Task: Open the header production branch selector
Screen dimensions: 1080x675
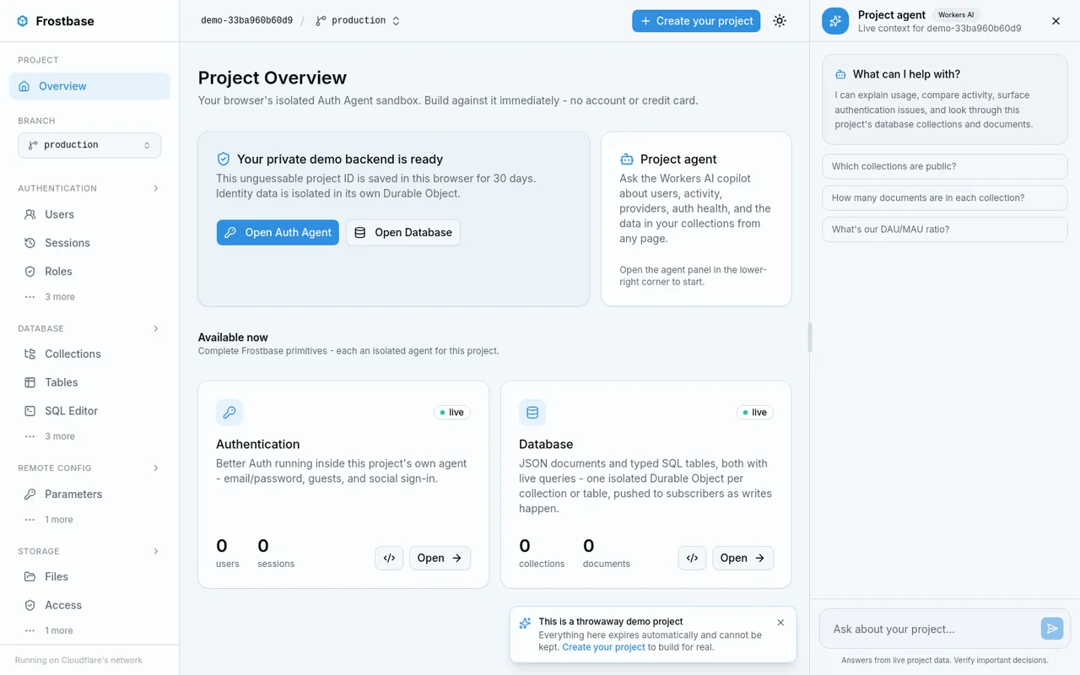Action: (358, 21)
